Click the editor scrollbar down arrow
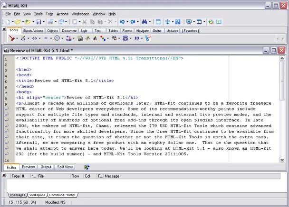 coord(282,160)
